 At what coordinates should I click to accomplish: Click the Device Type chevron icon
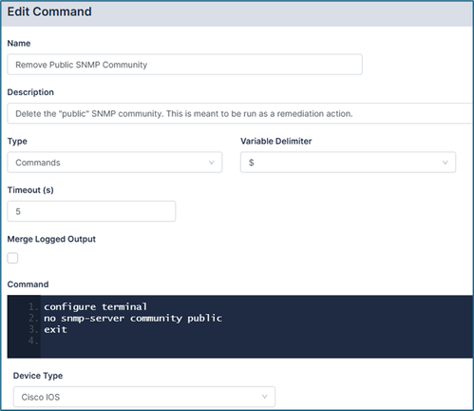pos(264,397)
